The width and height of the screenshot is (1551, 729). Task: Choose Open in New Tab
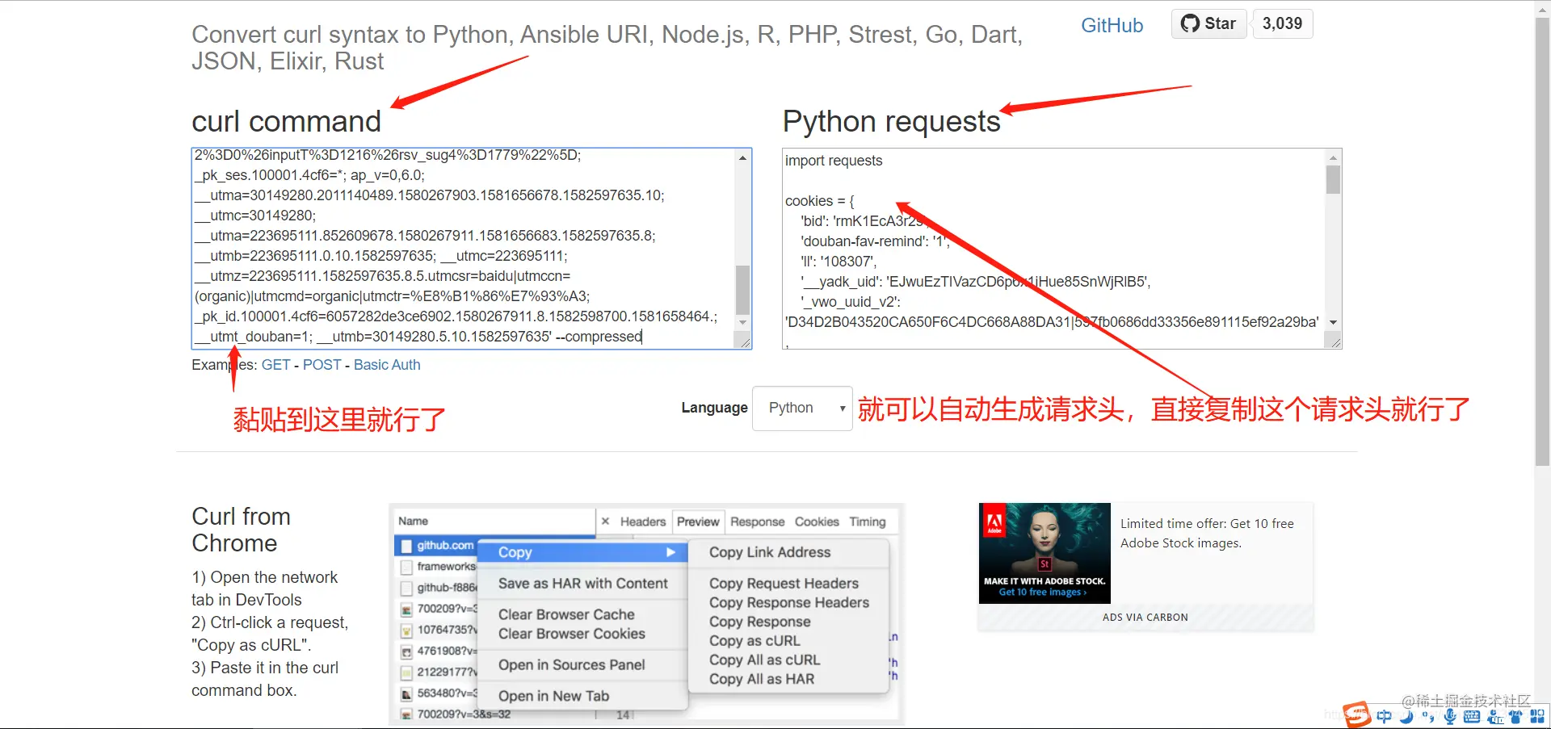click(553, 696)
